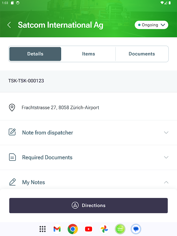The height and width of the screenshot is (236, 177).
Task: Open the Ongoing status dropdown
Action: point(151,25)
